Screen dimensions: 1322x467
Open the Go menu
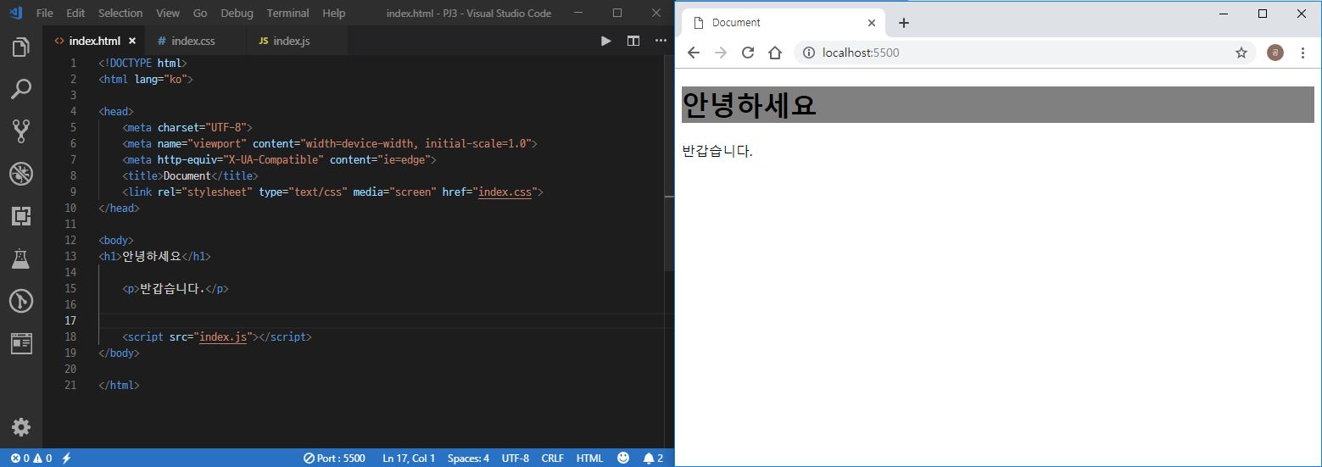coord(200,13)
